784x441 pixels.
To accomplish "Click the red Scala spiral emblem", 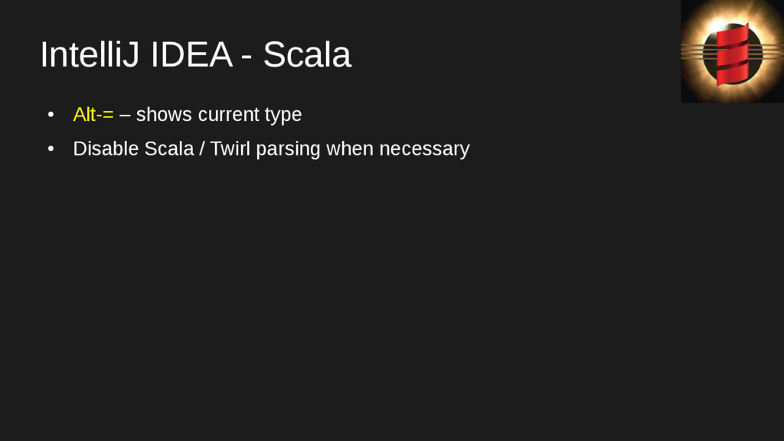I will (733, 54).
